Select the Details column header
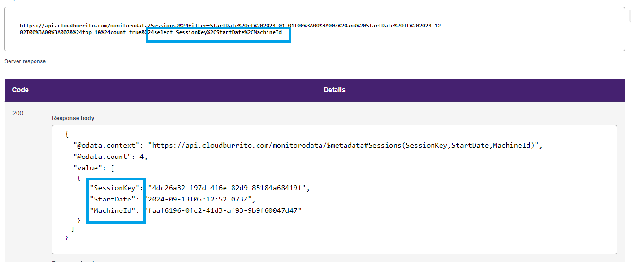Image resolution: width=631 pixels, height=262 pixels. [334, 90]
